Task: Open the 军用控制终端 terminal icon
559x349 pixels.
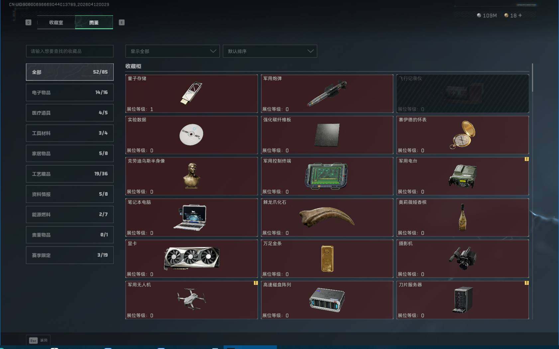Action: pyautogui.click(x=326, y=176)
